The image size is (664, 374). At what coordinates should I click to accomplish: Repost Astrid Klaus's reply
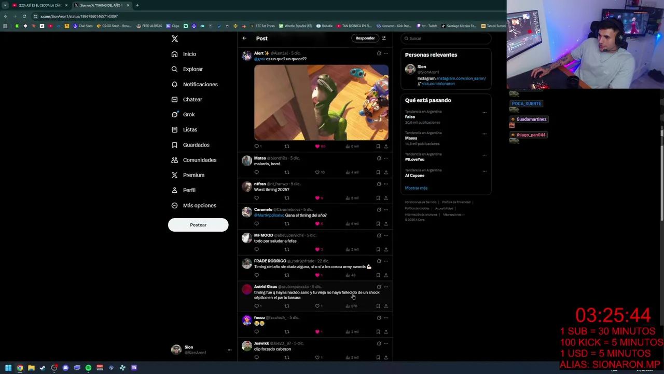pyautogui.click(x=287, y=306)
